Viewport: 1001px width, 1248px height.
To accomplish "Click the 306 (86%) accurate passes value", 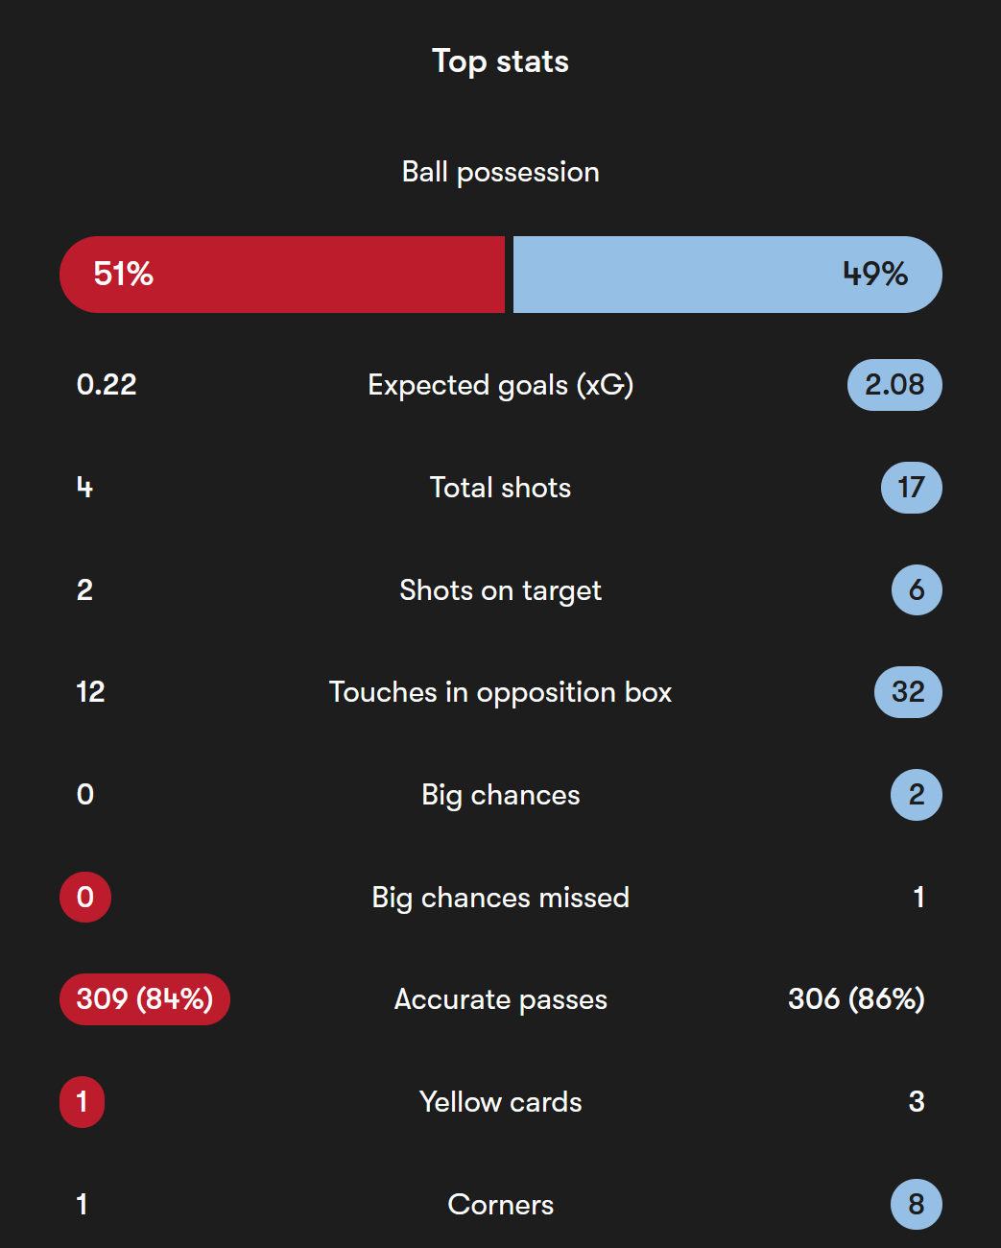I will [856, 999].
